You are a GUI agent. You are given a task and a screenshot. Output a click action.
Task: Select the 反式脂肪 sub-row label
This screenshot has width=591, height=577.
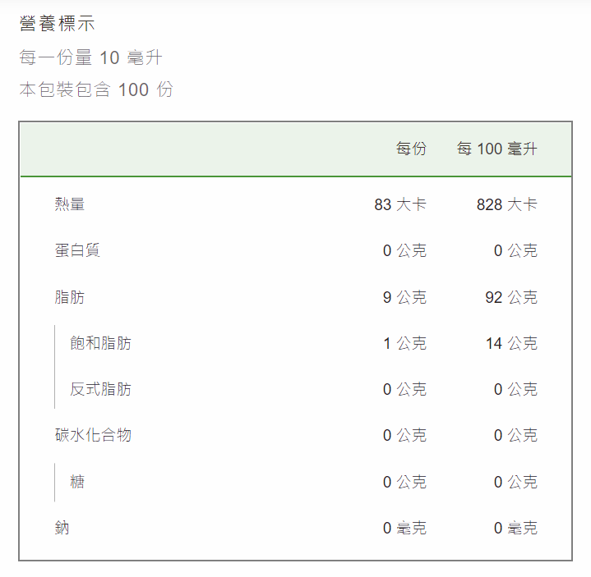[x=100, y=389]
